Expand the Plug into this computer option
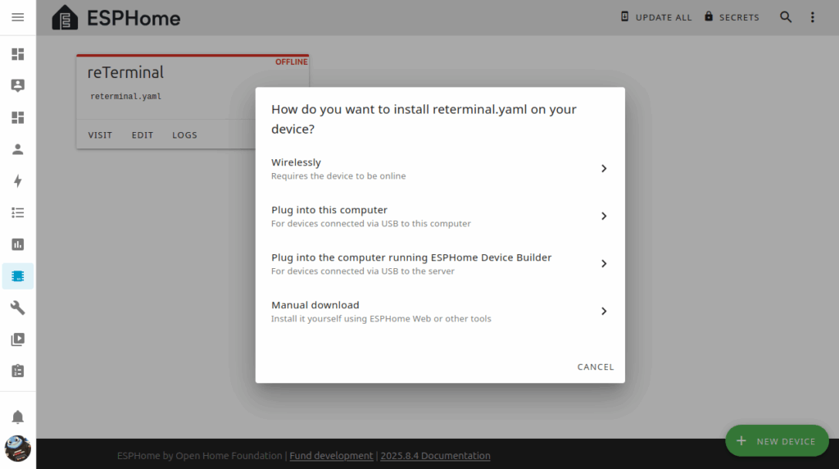This screenshot has height=469, width=839. (440, 216)
